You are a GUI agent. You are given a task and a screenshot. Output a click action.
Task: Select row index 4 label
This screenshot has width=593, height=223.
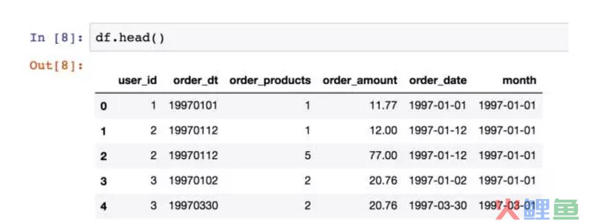[103, 206]
